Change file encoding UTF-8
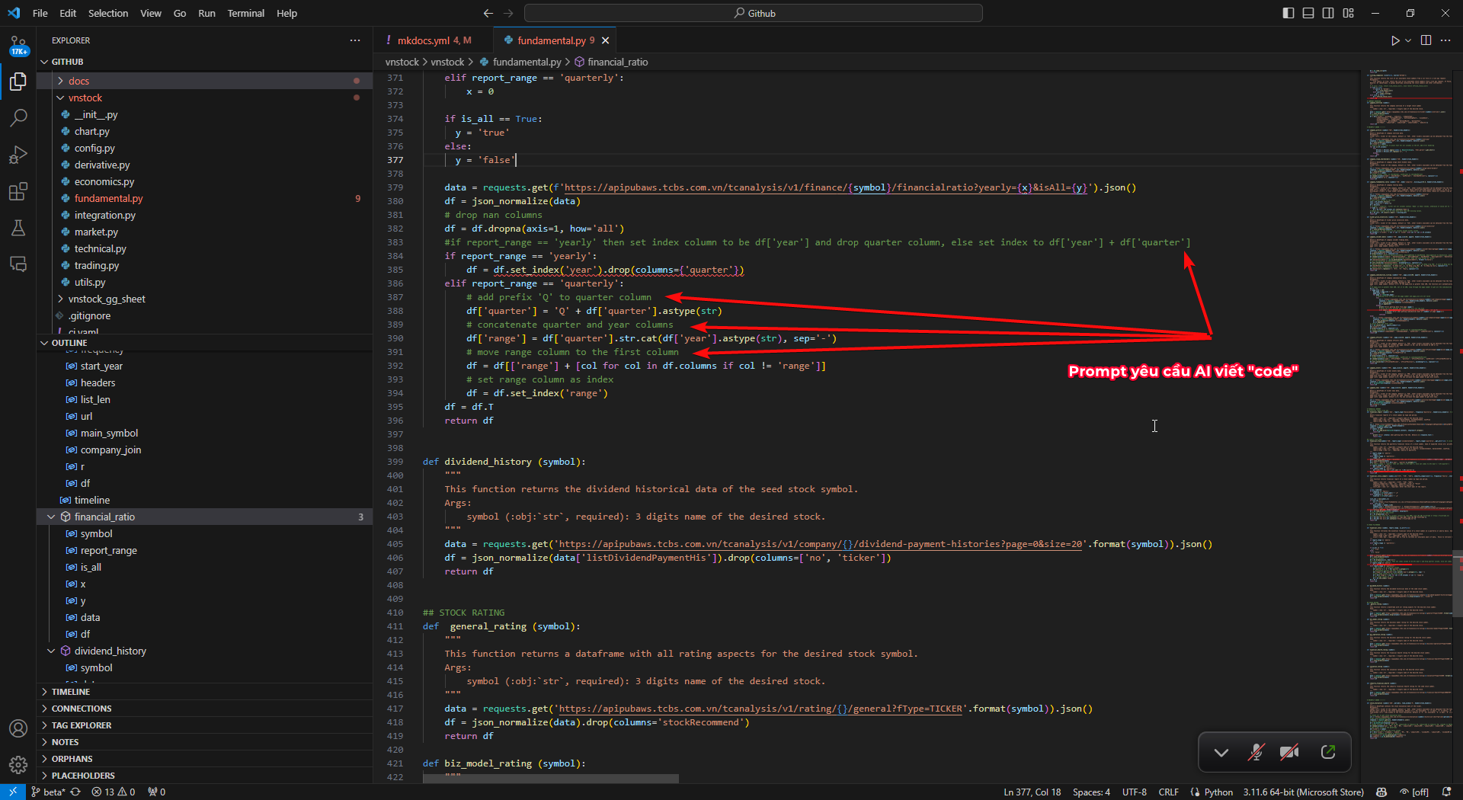1463x800 pixels. [x=1134, y=792]
